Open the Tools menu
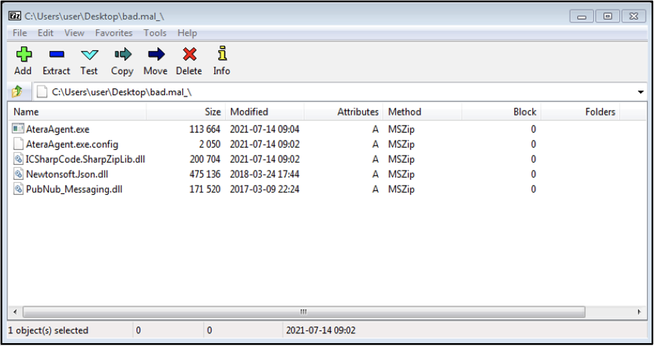The image size is (655, 346). point(155,33)
